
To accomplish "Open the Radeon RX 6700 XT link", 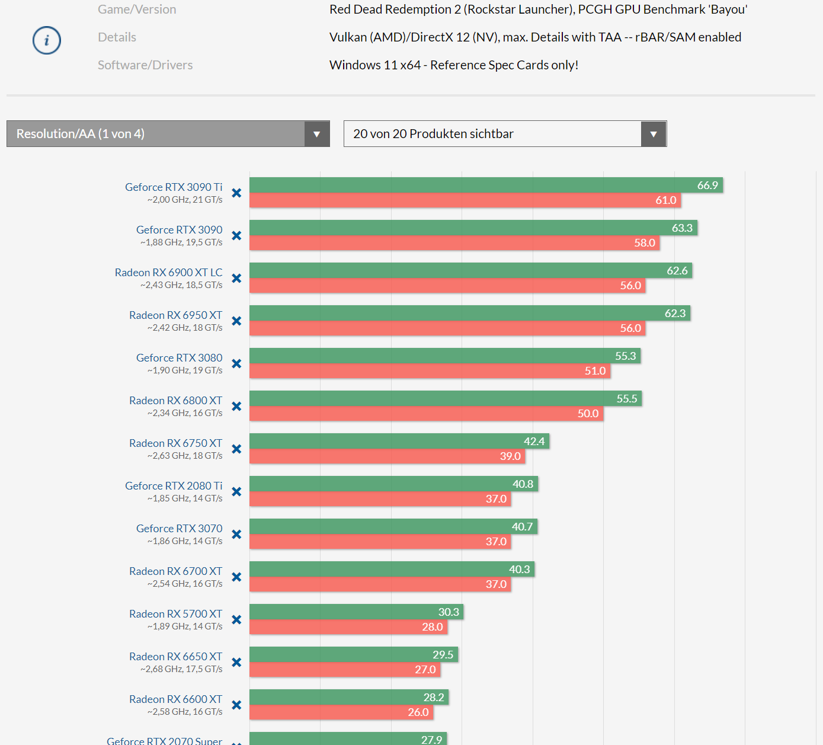I will [176, 571].
